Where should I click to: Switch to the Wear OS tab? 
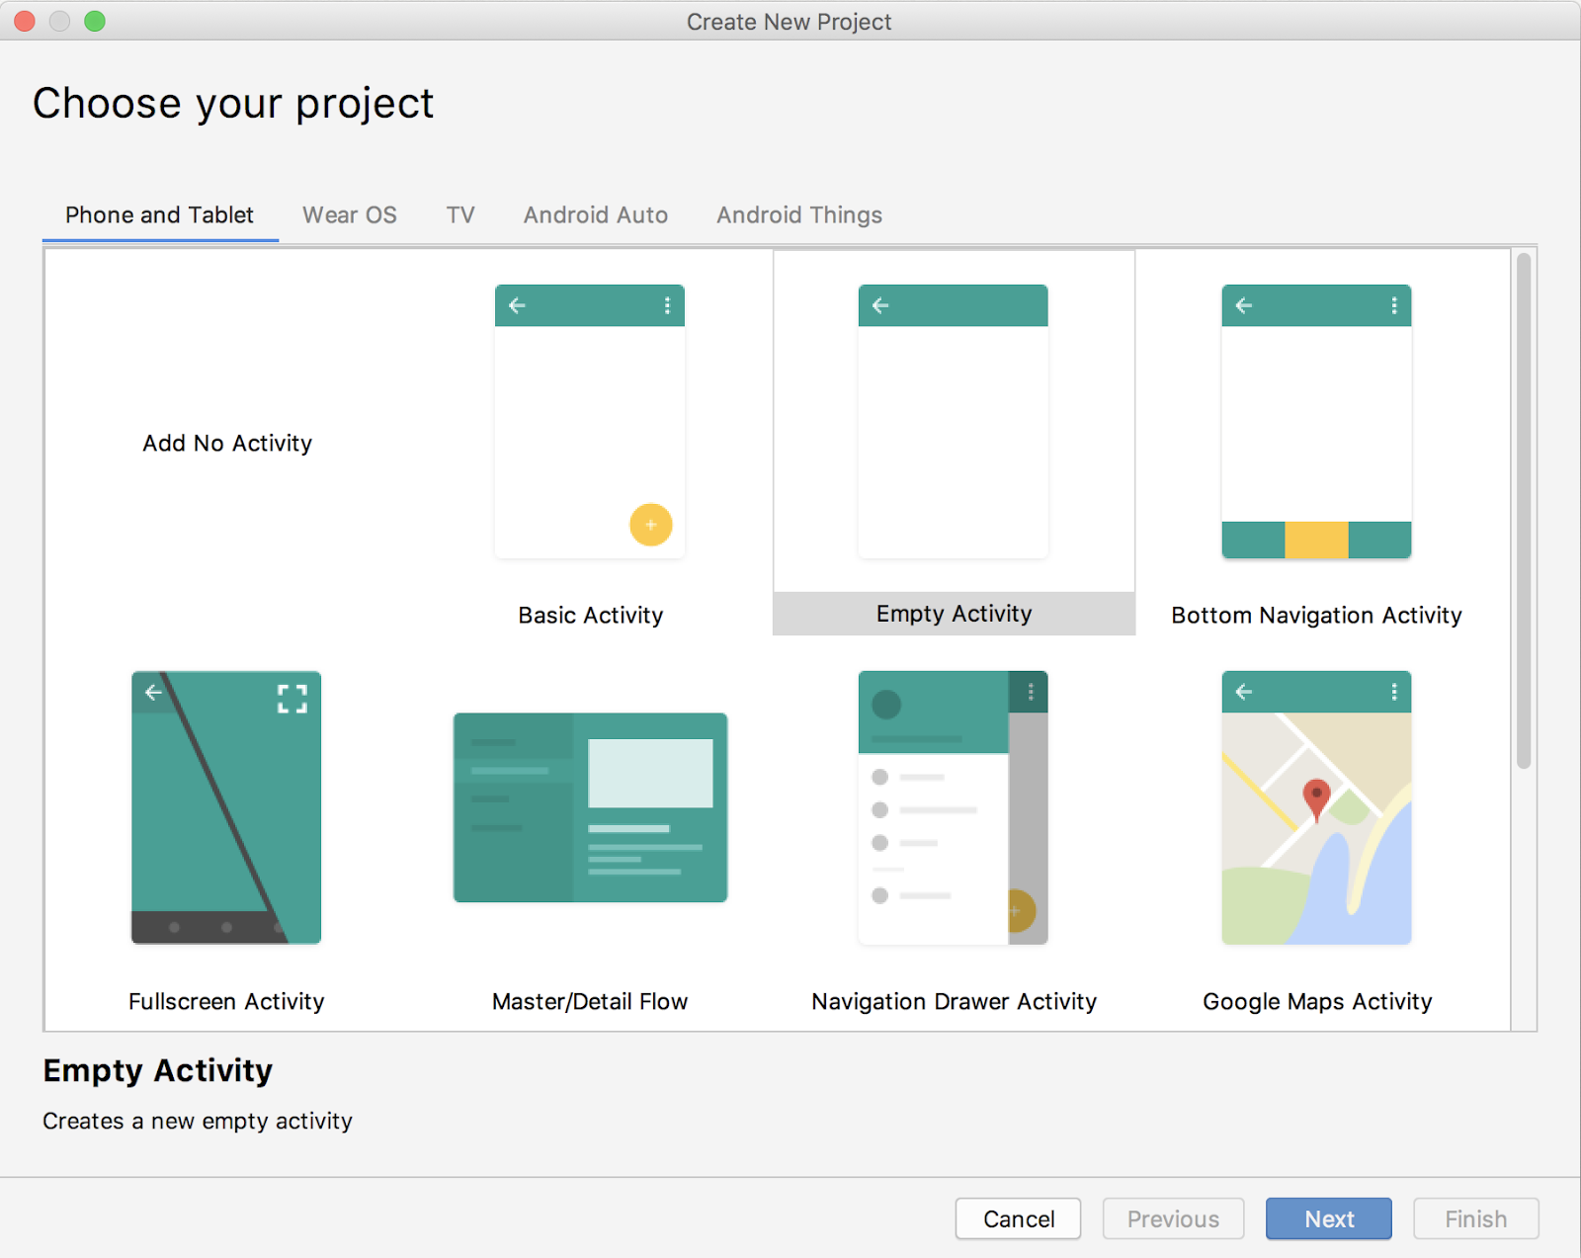pos(349,215)
